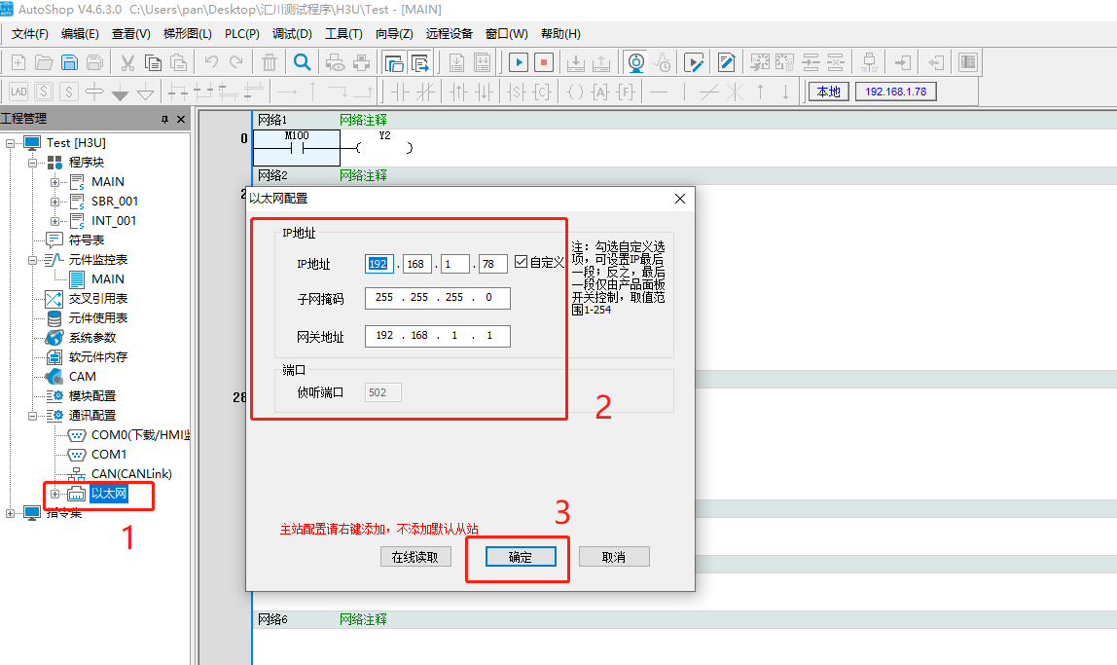Open the 工具(T) menu
This screenshot has height=665, width=1117.
[x=344, y=33]
